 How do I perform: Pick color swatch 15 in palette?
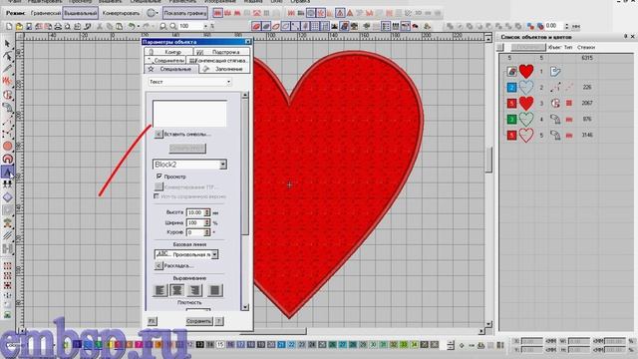point(220,345)
